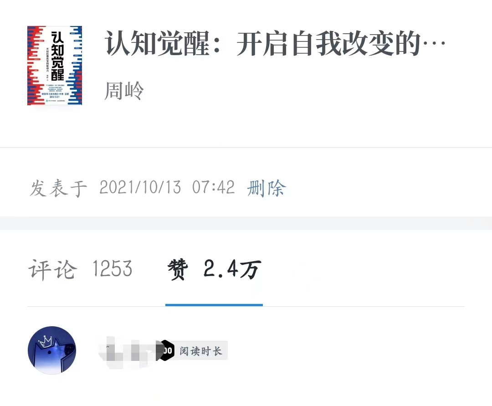Tap the black hexagon reading badge icon
This screenshot has height=406, width=492.
tap(166, 350)
